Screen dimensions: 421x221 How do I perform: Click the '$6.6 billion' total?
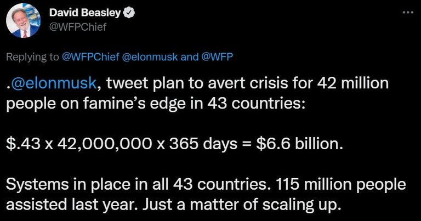299,144
